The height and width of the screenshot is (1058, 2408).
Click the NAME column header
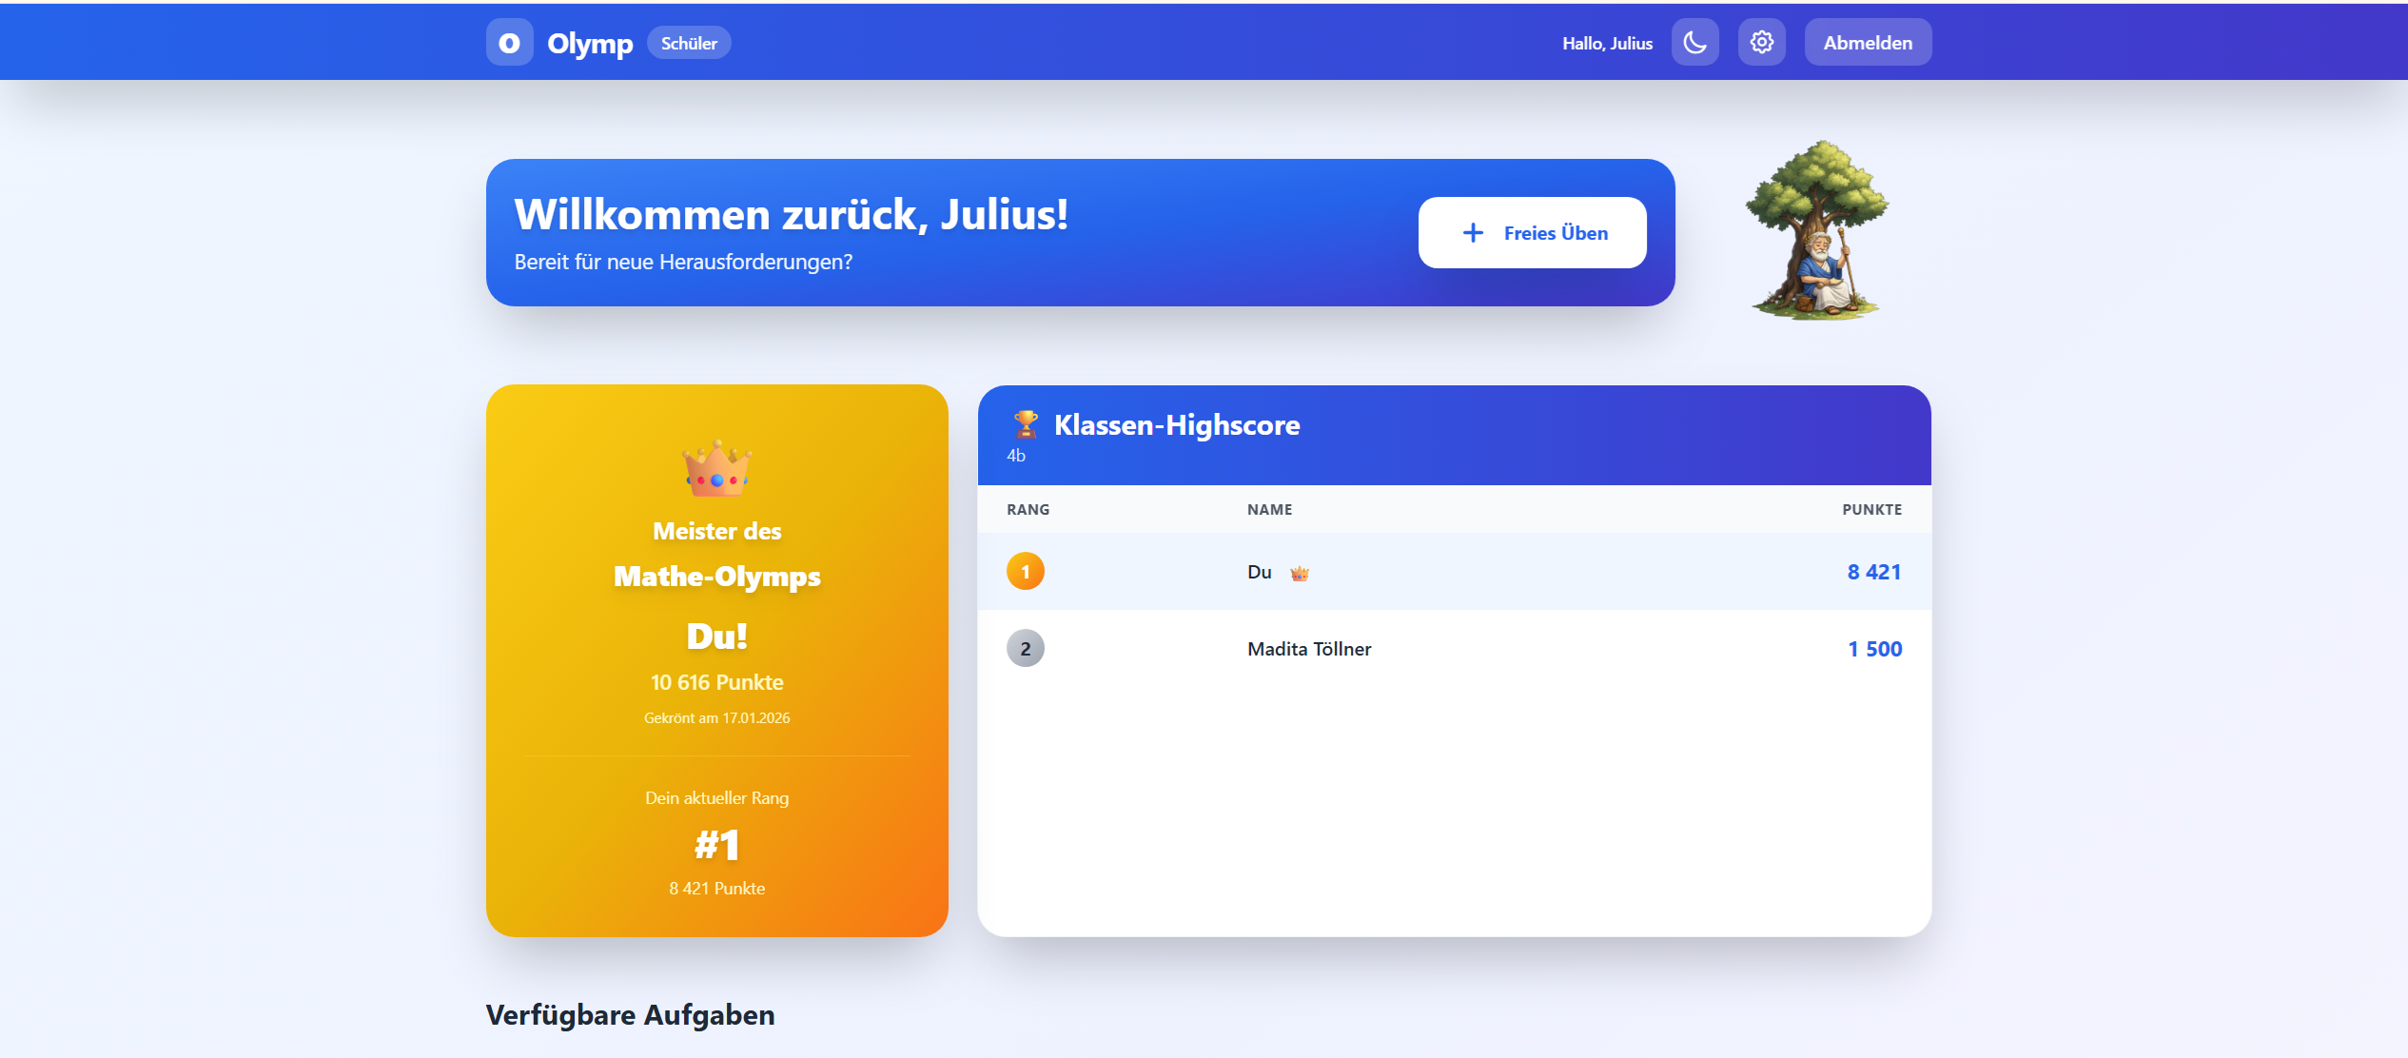point(1269,509)
